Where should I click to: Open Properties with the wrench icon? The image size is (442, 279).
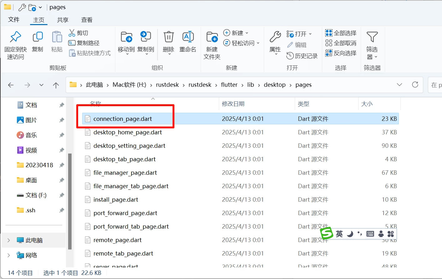point(275,37)
